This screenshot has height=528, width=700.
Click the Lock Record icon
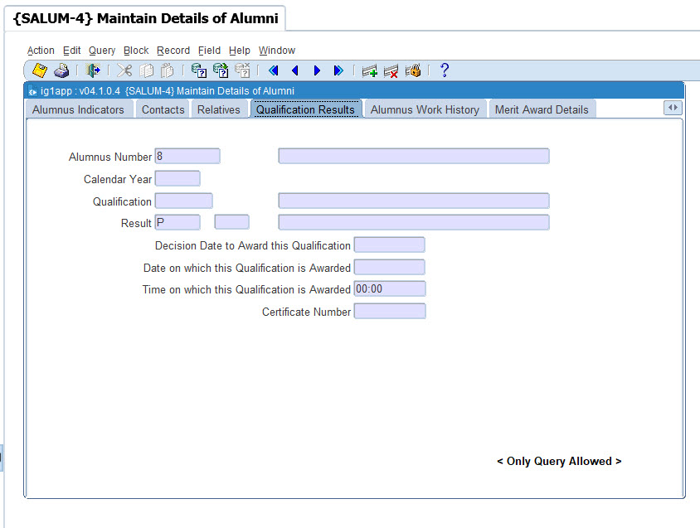coord(413,70)
